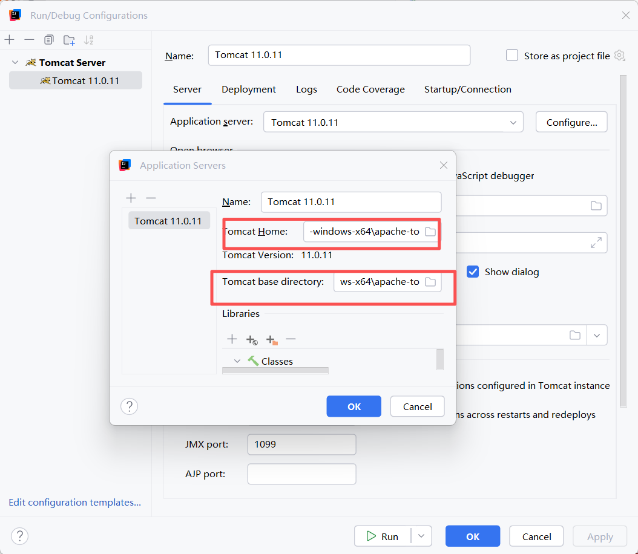
Task: Click Cancel in Run/Debug Configurations window
Action: click(536, 536)
